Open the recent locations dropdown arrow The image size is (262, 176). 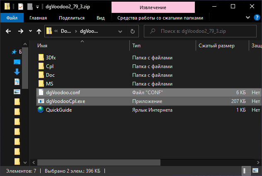click(x=30, y=31)
